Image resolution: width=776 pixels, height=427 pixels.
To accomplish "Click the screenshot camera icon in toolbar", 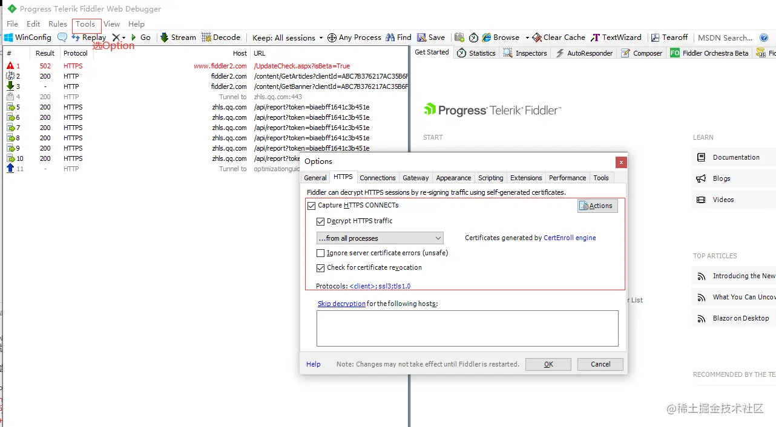I will click(x=459, y=37).
